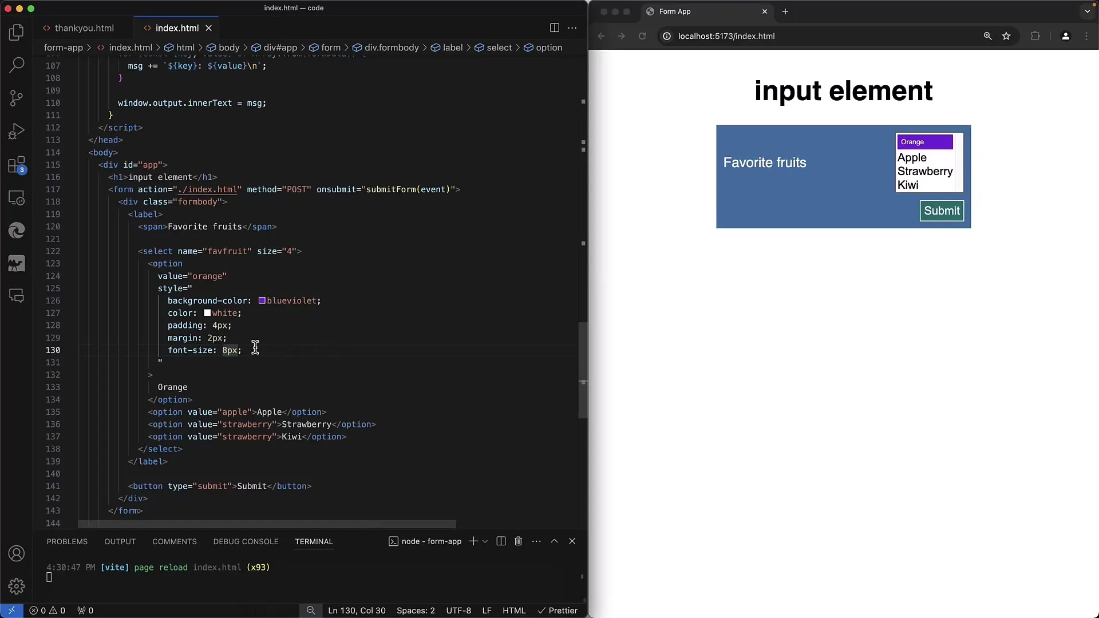Click the blueviolet color swatch in code
Image resolution: width=1099 pixels, height=618 pixels.
(262, 300)
